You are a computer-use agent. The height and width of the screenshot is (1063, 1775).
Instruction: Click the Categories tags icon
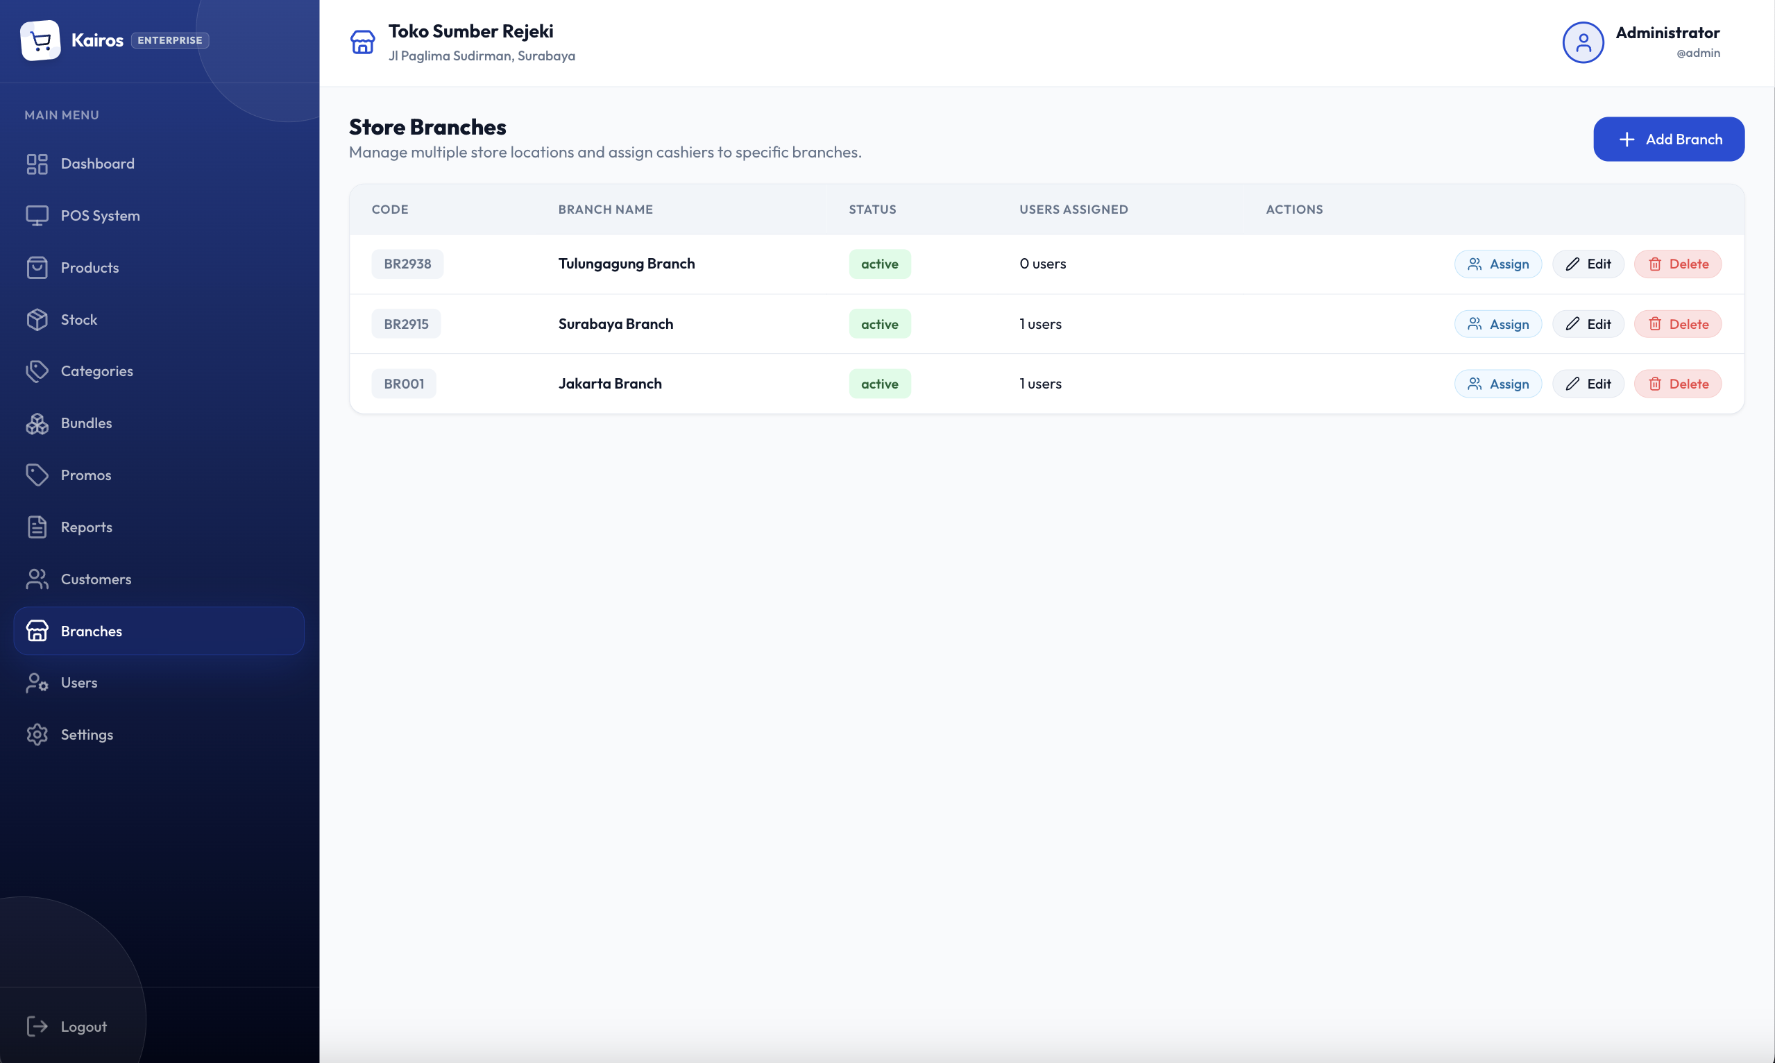coord(37,371)
